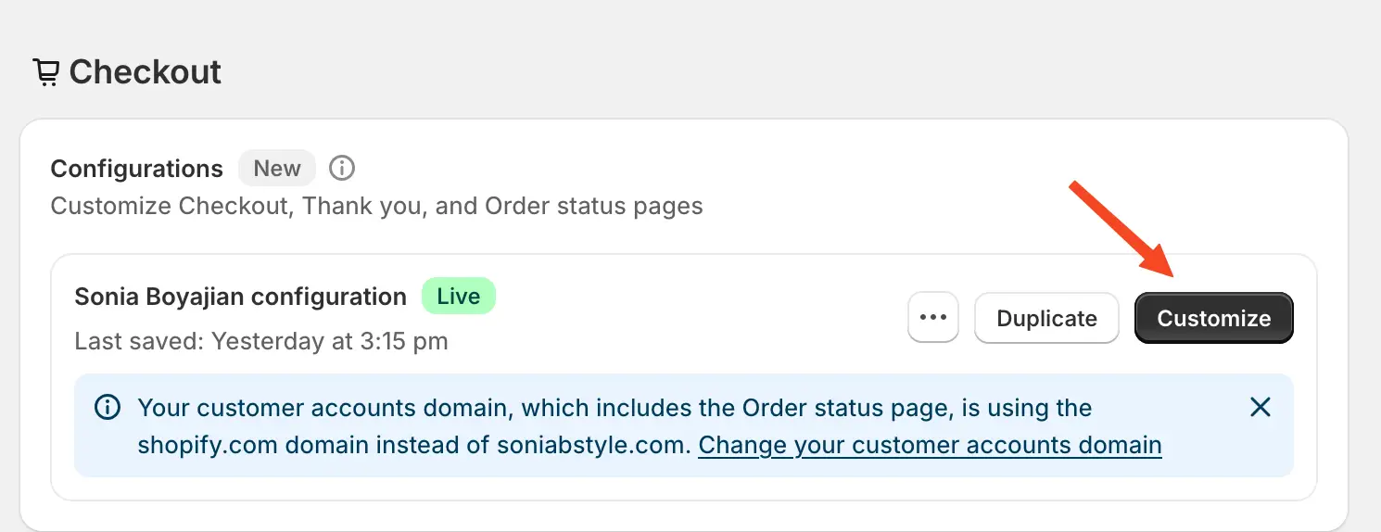Image resolution: width=1381 pixels, height=532 pixels.
Task: Click the info icon in the blue banner
Action: (108, 408)
